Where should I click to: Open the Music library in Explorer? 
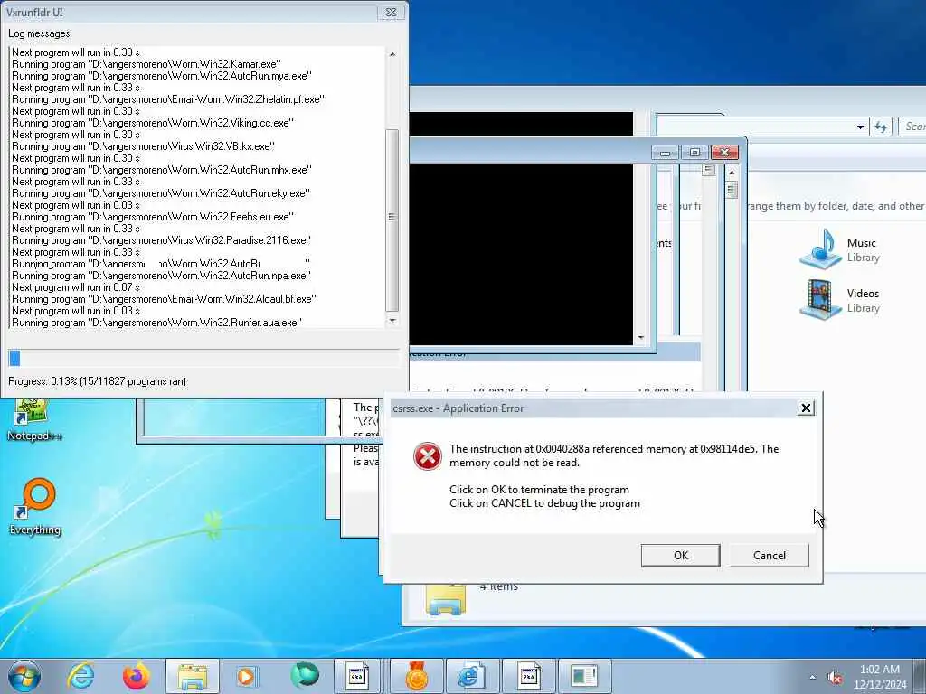[840, 249]
